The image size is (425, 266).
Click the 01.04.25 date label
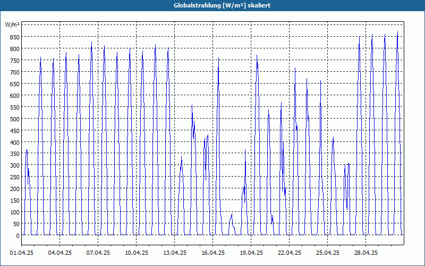(x=22, y=253)
